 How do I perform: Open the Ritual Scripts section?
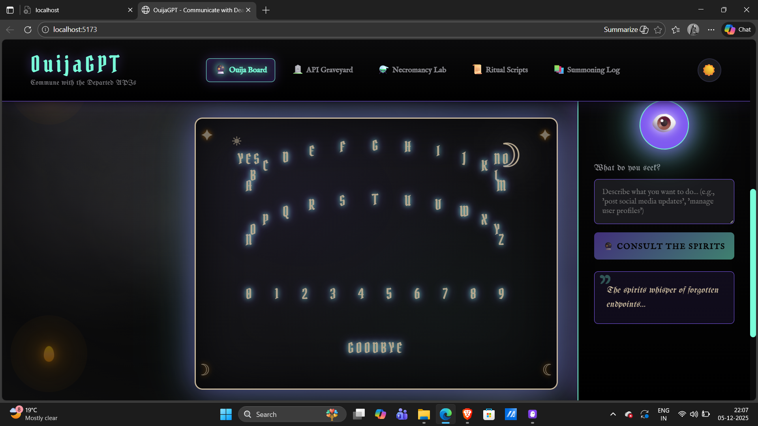(500, 70)
